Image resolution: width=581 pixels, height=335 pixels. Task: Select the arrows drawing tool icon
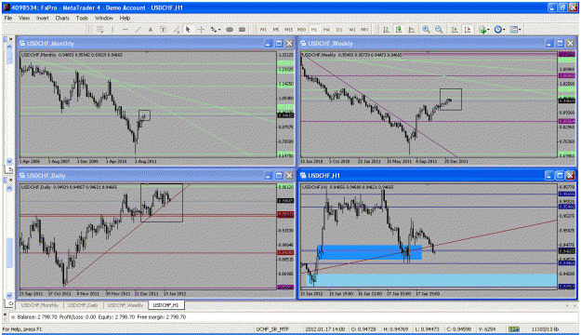pos(214,30)
